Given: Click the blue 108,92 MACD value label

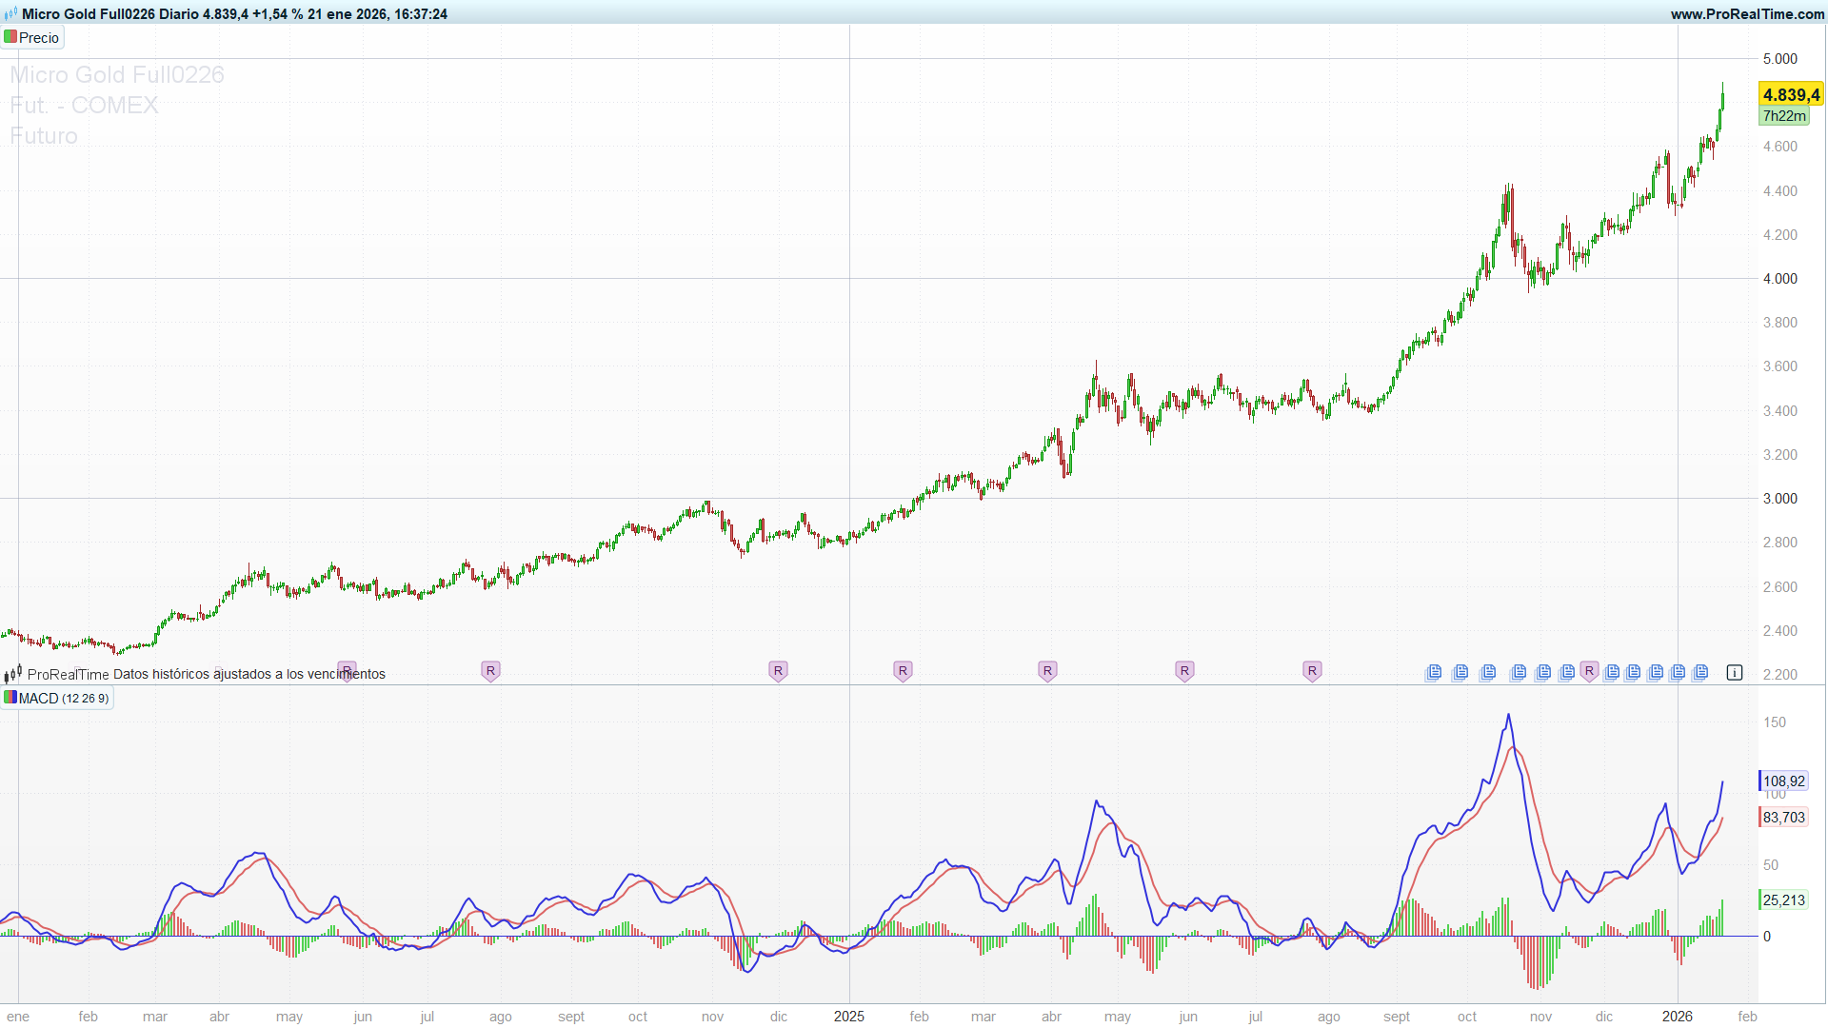Looking at the screenshot, I should (x=1783, y=781).
